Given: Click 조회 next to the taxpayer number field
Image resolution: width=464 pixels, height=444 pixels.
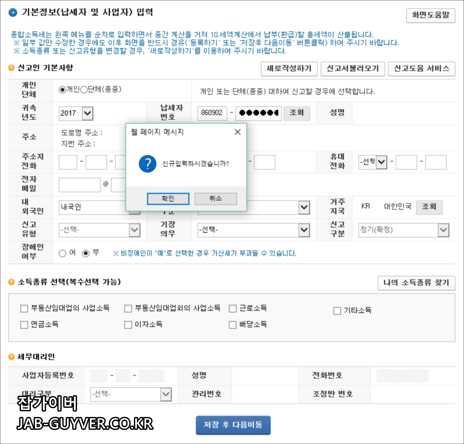Looking at the screenshot, I should (x=297, y=113).
